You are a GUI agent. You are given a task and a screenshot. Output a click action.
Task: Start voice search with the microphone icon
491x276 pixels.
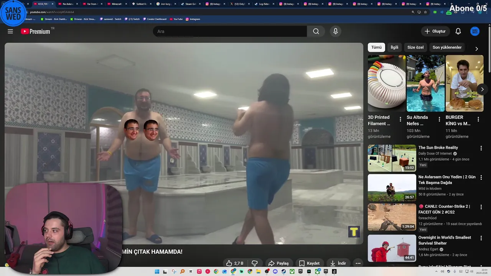click(336, 31)
